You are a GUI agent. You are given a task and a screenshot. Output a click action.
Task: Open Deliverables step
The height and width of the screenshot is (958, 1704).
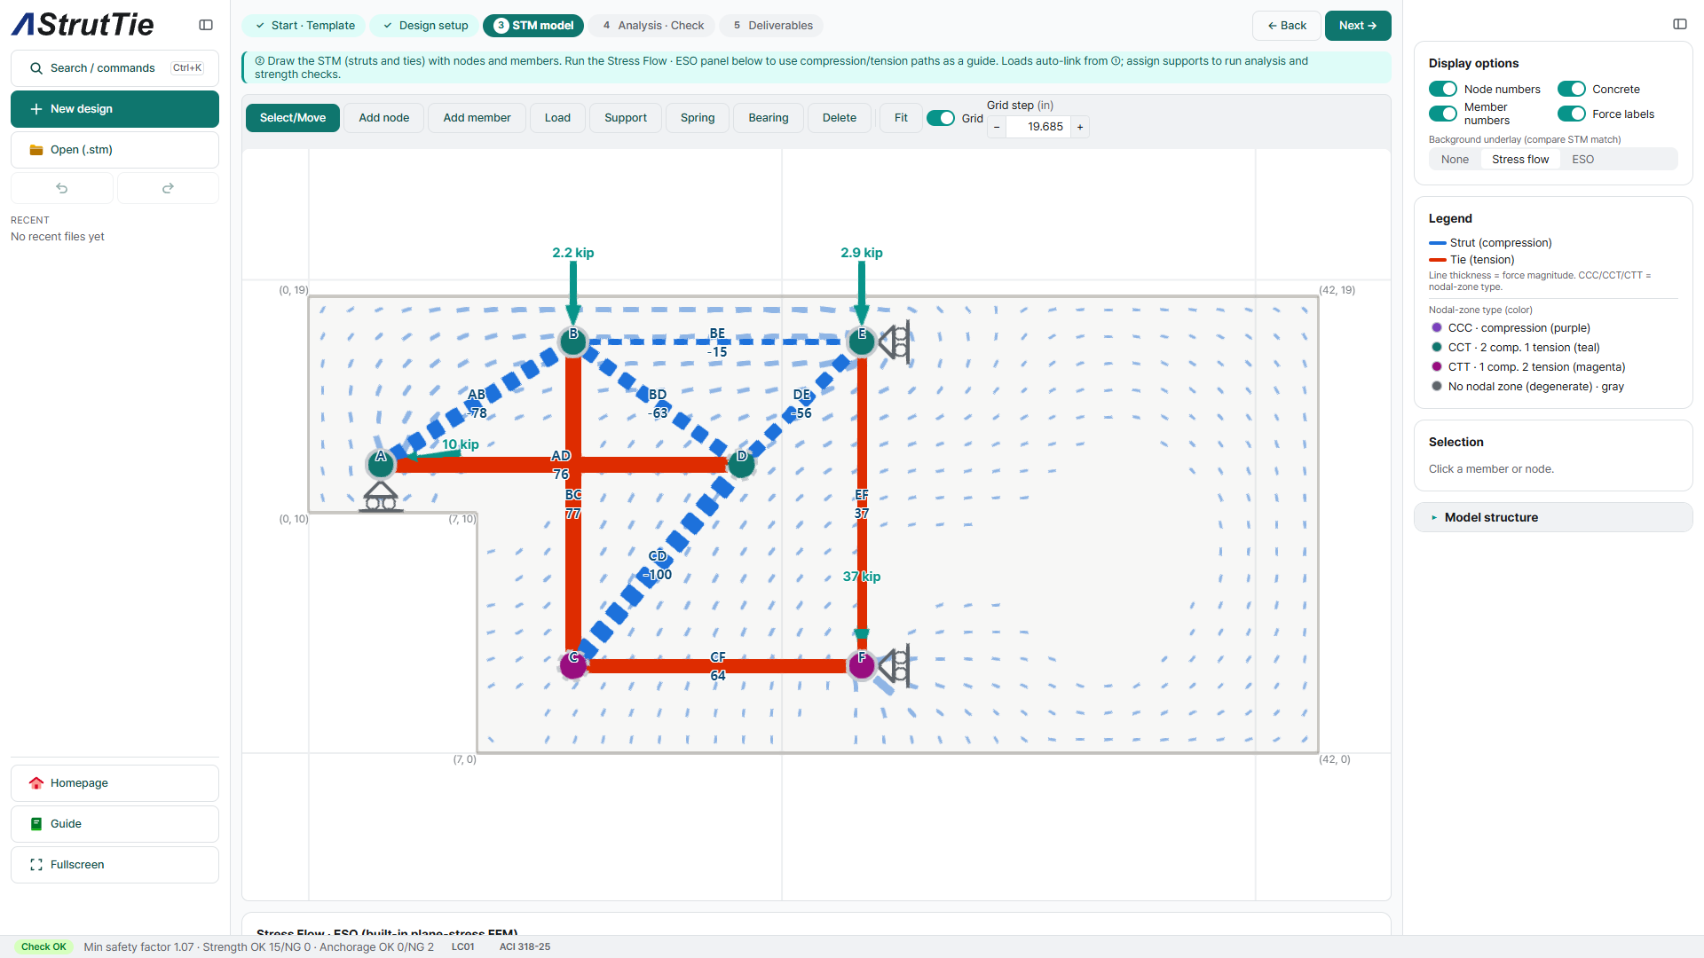click(772, 26)
